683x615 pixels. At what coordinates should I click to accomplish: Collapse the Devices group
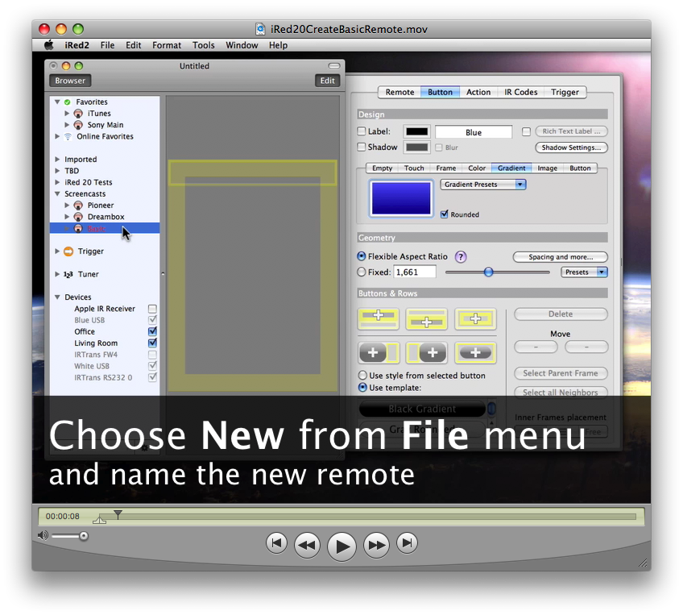click(57, 297)
